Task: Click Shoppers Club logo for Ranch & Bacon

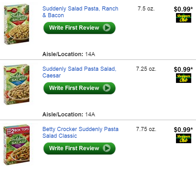Action: [x=183, y=18]
